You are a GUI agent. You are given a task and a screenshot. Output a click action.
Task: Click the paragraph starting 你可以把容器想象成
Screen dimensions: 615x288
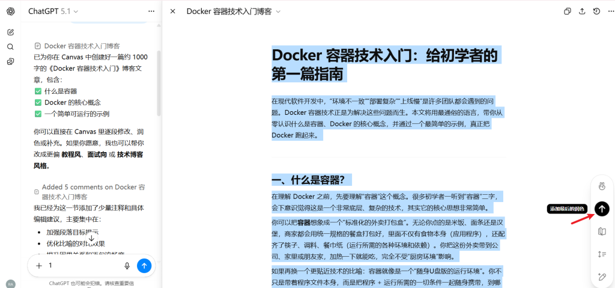pyautogui.click(x=389, y=240)
